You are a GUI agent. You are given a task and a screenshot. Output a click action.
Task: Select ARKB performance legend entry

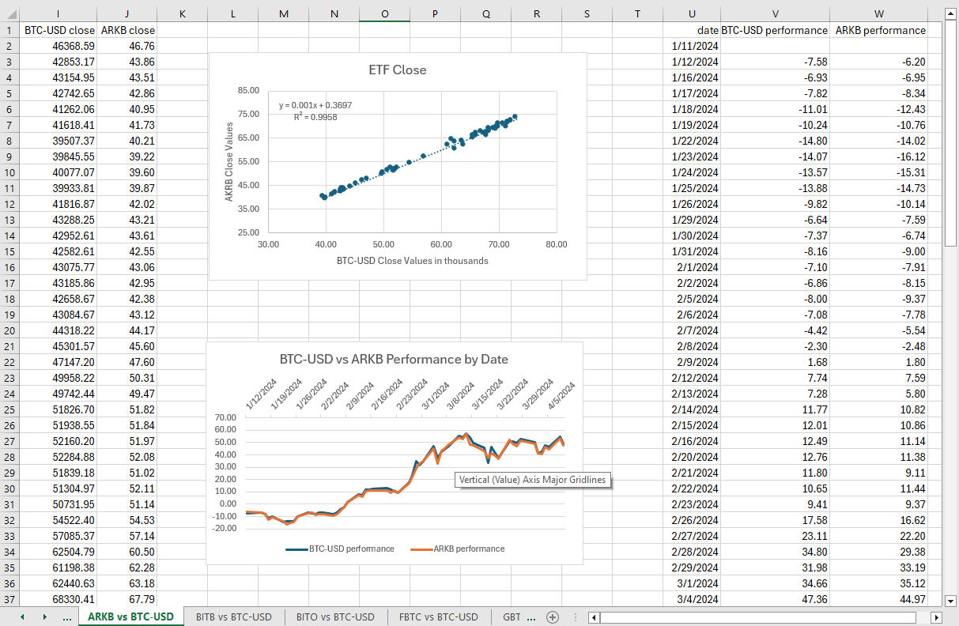(457, 549)
